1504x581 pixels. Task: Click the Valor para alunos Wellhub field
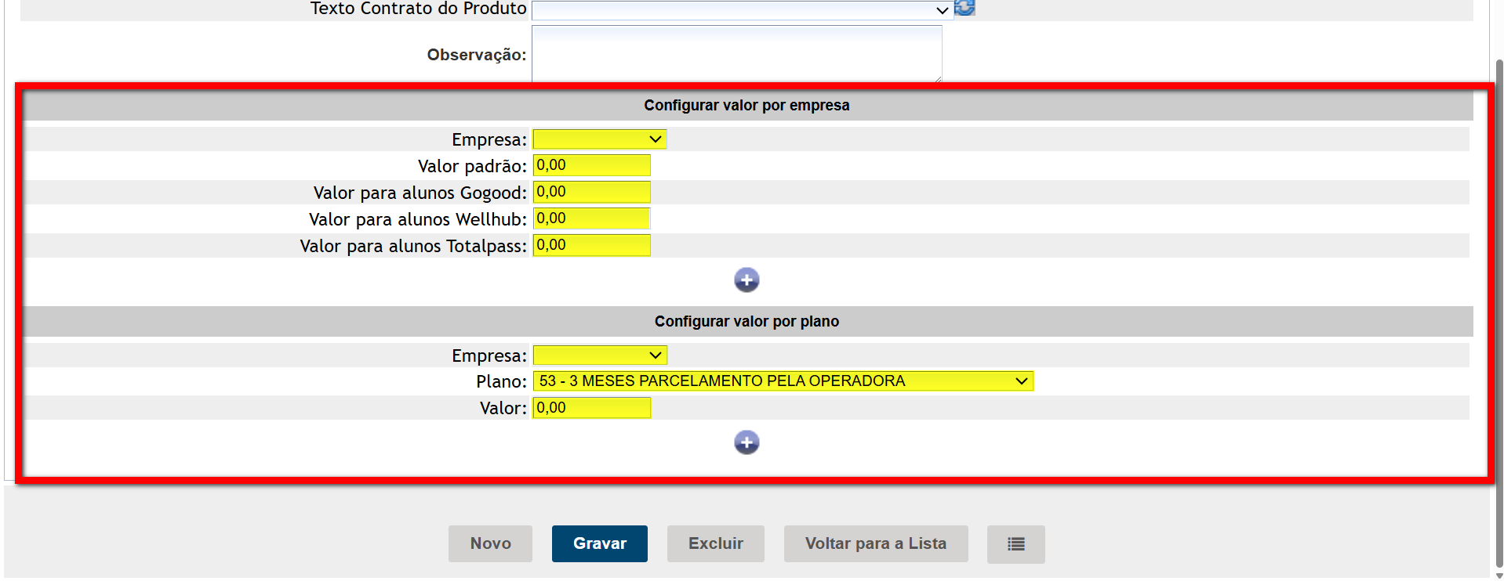pos(592,219)
